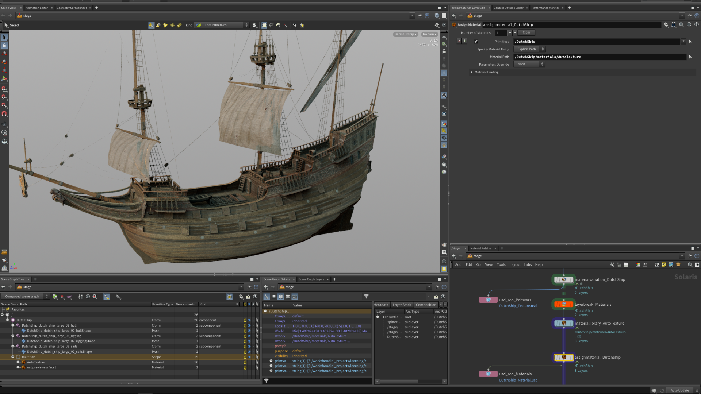This screenshot has width=701, height=394.
Task: Click Auto Update button in status bar
Action: click(679, 391)
